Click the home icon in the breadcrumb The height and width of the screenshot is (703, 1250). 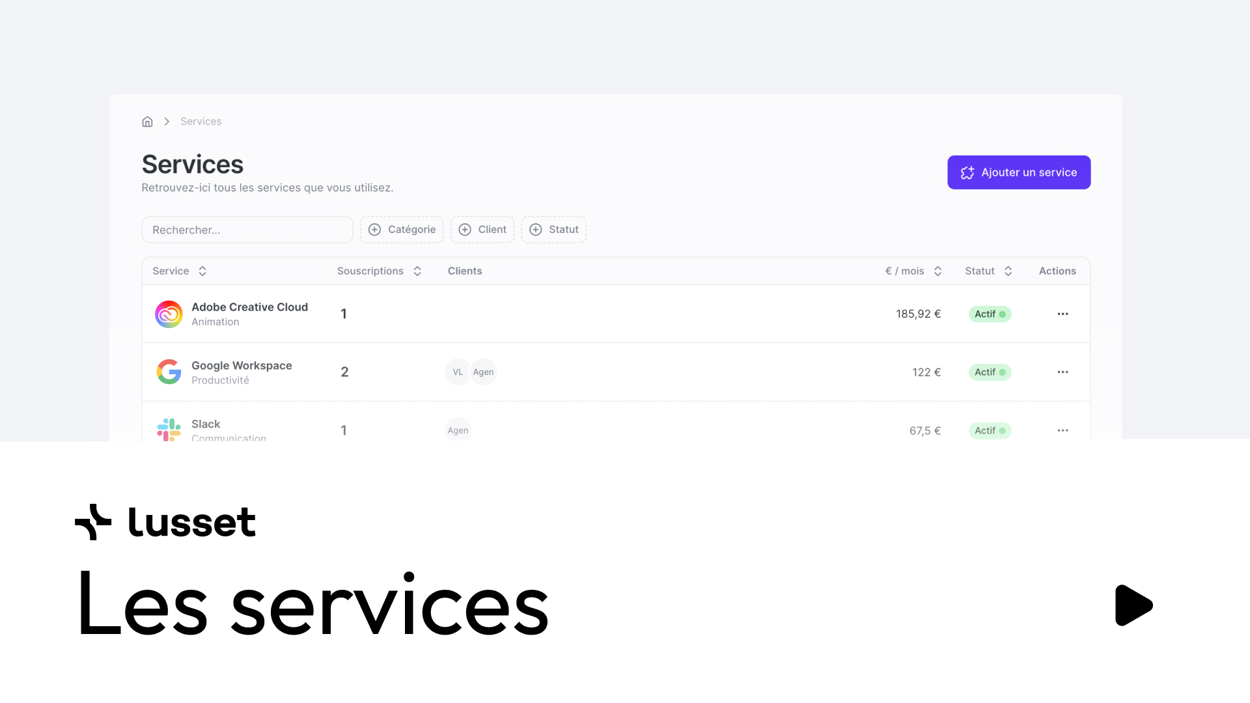147,121
